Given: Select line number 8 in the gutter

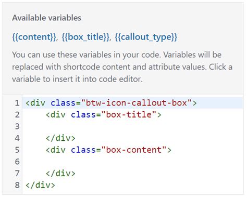Looking at the screenshot, I should [x=17, y=185].
